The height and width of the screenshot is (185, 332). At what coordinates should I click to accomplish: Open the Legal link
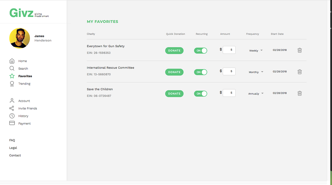13,148
